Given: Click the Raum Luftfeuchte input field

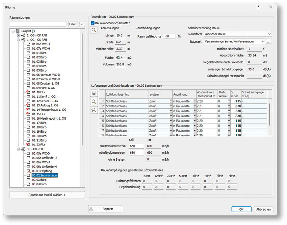Looking at the screenshot, I should 170,36.
